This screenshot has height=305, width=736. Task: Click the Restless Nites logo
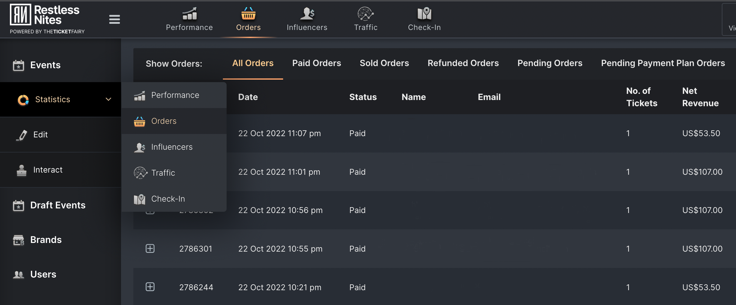tap(45, 15)
